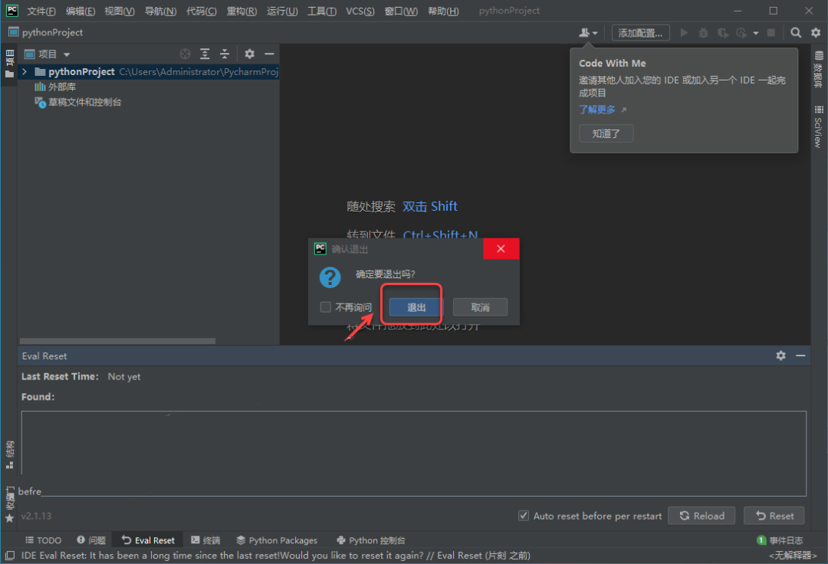Click the Reset button
Image resolution: width=828 pixels, height=564 pixels.
pos(774,516)
